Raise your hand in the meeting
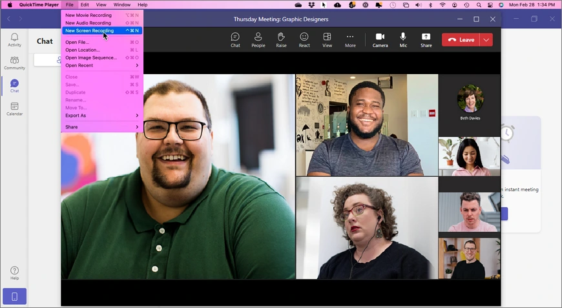The width and height of the screenshot is (562, 308). [x=281, y=40]
